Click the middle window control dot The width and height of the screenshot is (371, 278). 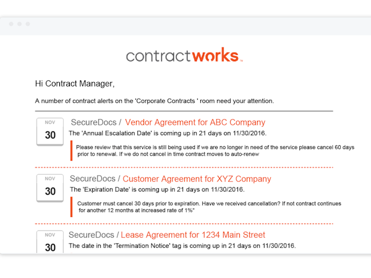coord(20,24)
